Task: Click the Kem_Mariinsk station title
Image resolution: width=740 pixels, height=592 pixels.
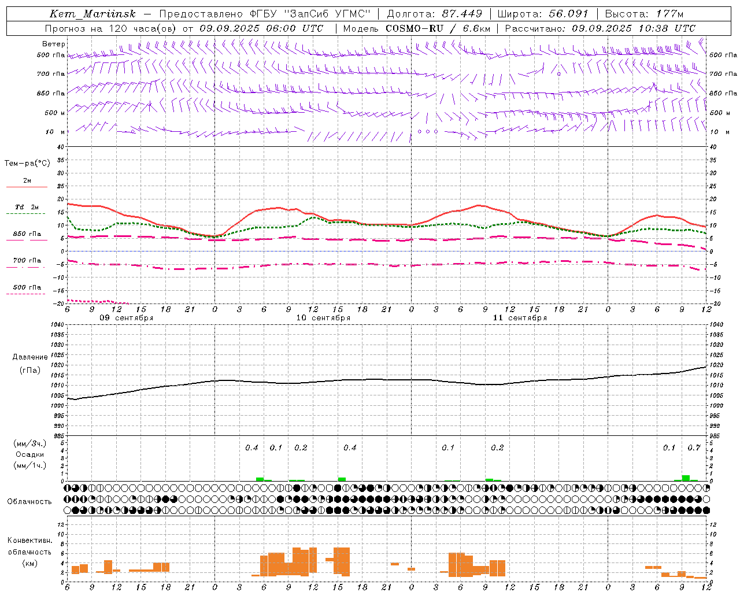Action: [92, 14]
